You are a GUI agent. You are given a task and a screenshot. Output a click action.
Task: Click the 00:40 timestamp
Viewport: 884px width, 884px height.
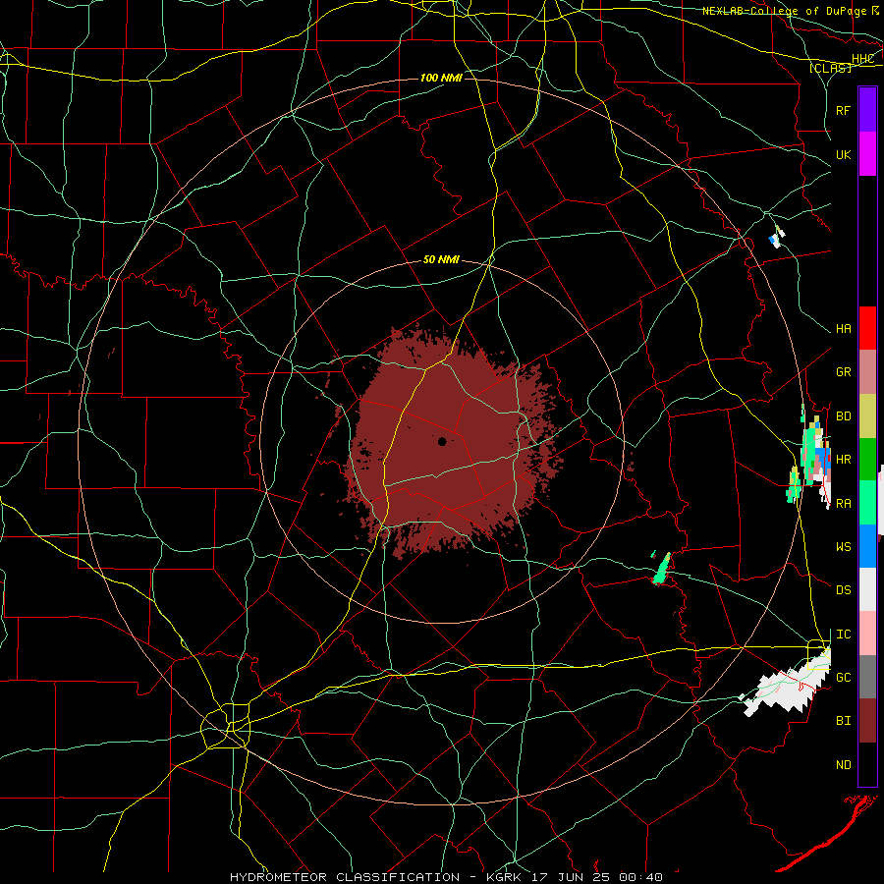click(640, 877)
